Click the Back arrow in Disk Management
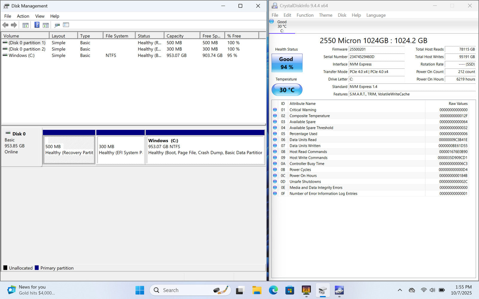Screen dimensions: 479x299 click(5, 25)
